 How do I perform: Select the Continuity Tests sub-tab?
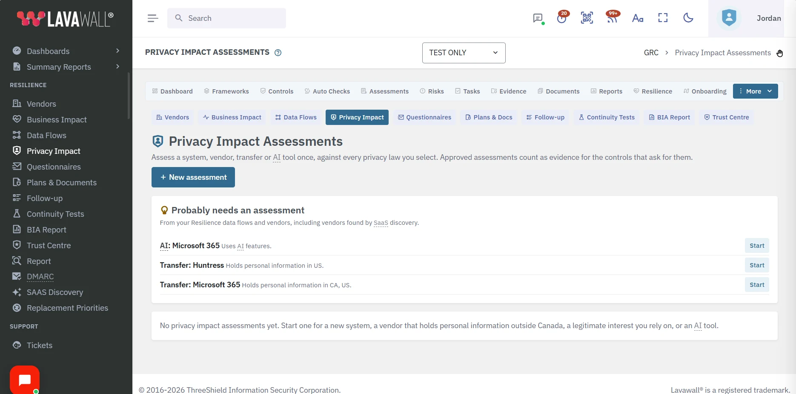pos(606,117)
